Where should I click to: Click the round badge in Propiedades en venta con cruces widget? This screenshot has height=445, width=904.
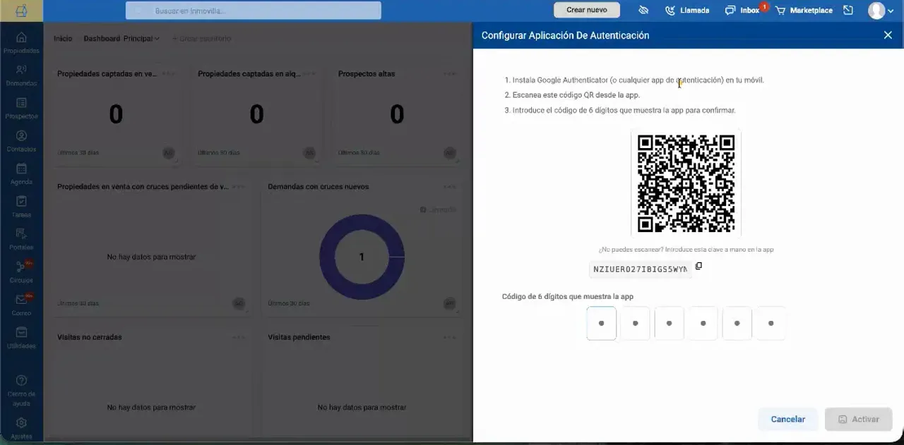239,303
